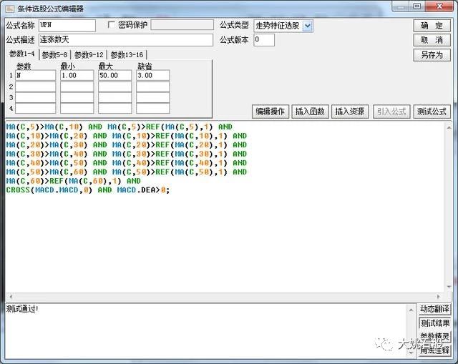Click parameter 2 maximum field

click(115, 87)
